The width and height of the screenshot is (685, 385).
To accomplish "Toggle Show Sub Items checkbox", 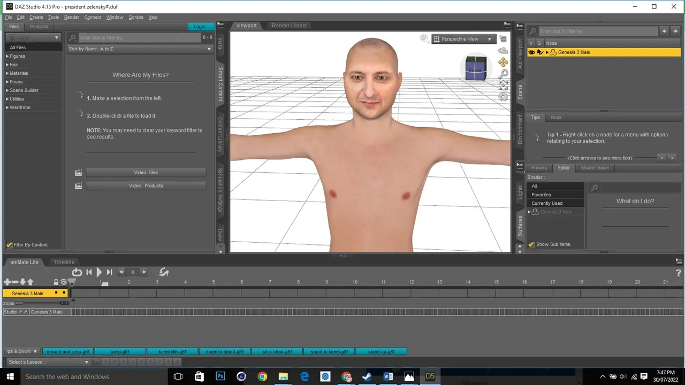I will (531, 244).
